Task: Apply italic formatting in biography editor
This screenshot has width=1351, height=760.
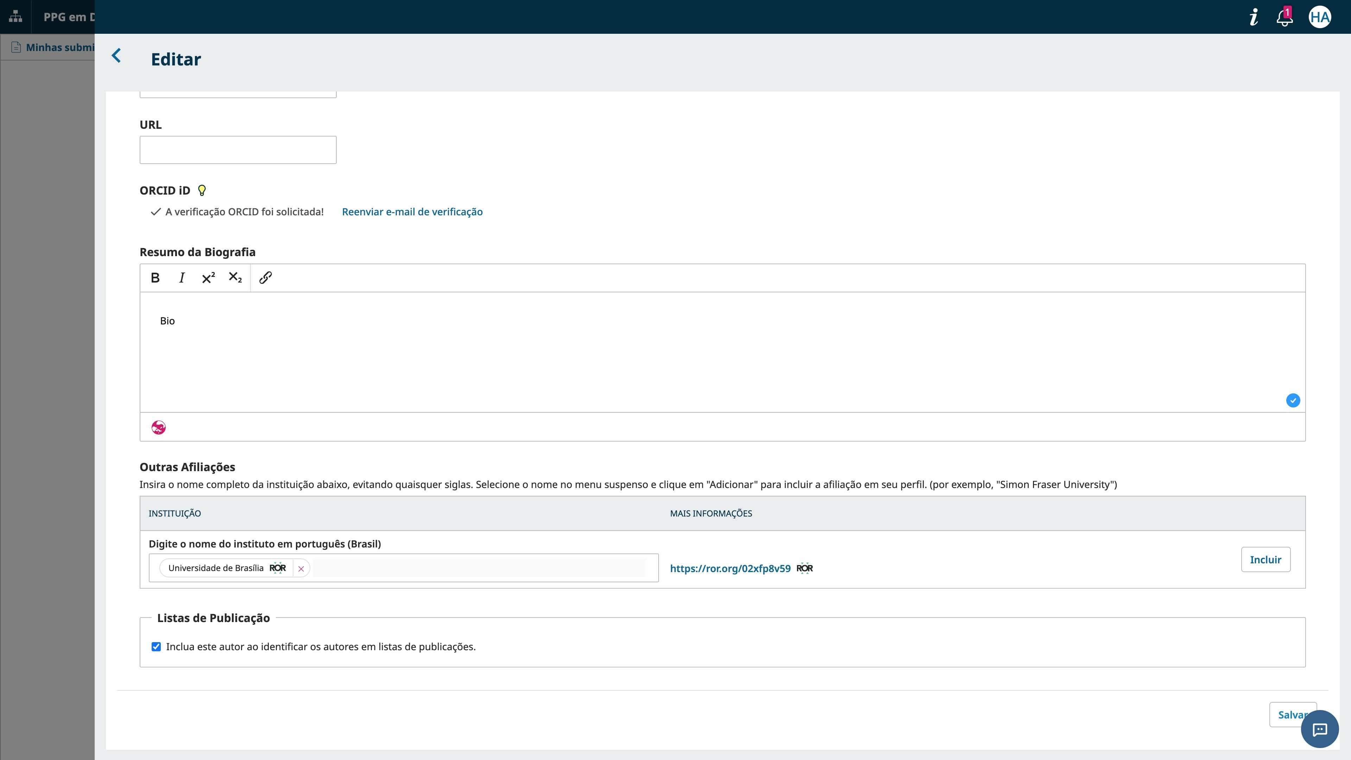Action: click(x=182, y=278)
